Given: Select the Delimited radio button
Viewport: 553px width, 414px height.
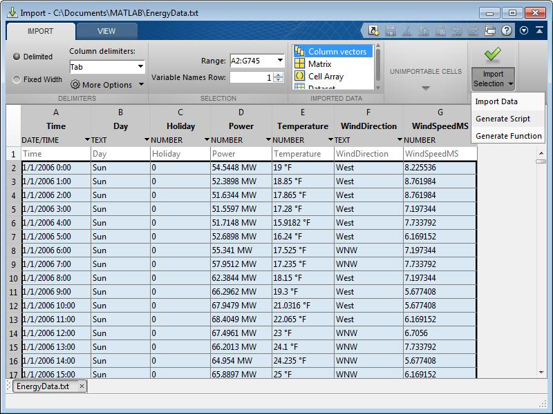Looking at the screenshot, I should click(17, 57).
